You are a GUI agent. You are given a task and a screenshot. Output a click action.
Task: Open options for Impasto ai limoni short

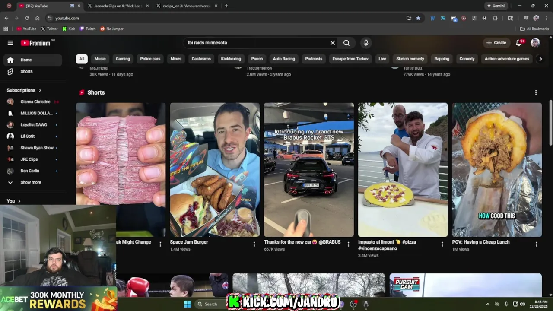(442, 244)
